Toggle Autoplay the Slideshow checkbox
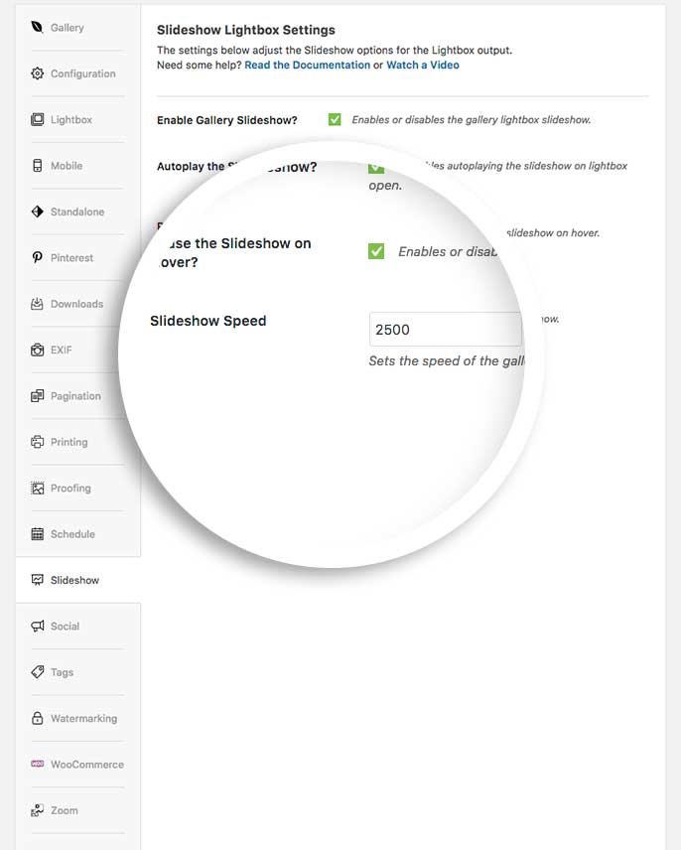Viewport: 681px width, 850px height. (x=376, y=168)
